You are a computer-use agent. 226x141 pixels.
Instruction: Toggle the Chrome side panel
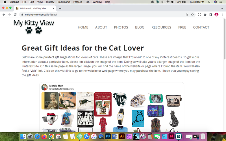click(211, 15)
